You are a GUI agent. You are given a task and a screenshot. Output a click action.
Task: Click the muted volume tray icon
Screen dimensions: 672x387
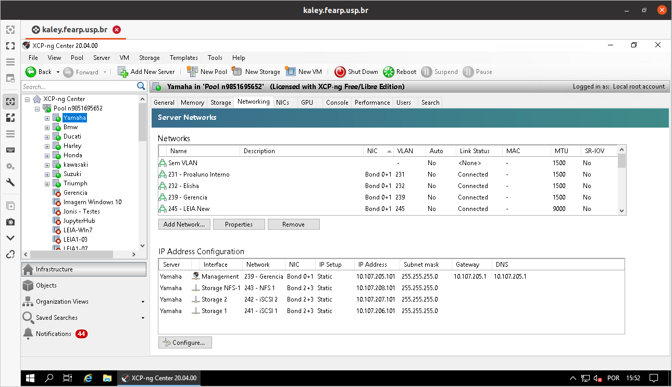pyautogui.click(x=599, y=378)
